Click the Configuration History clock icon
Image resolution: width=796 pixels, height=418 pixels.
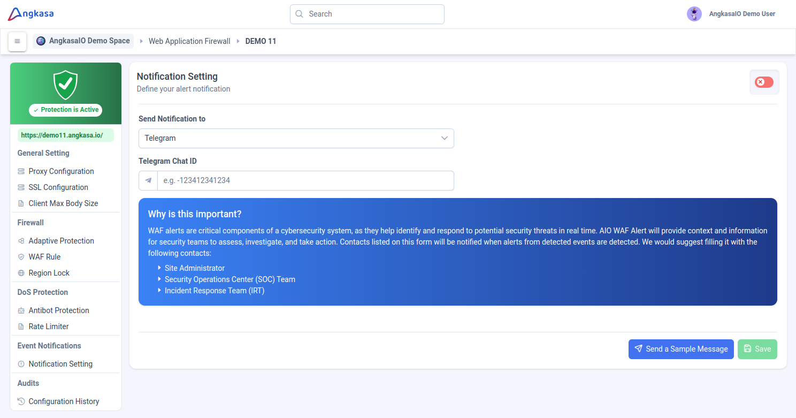21,401
